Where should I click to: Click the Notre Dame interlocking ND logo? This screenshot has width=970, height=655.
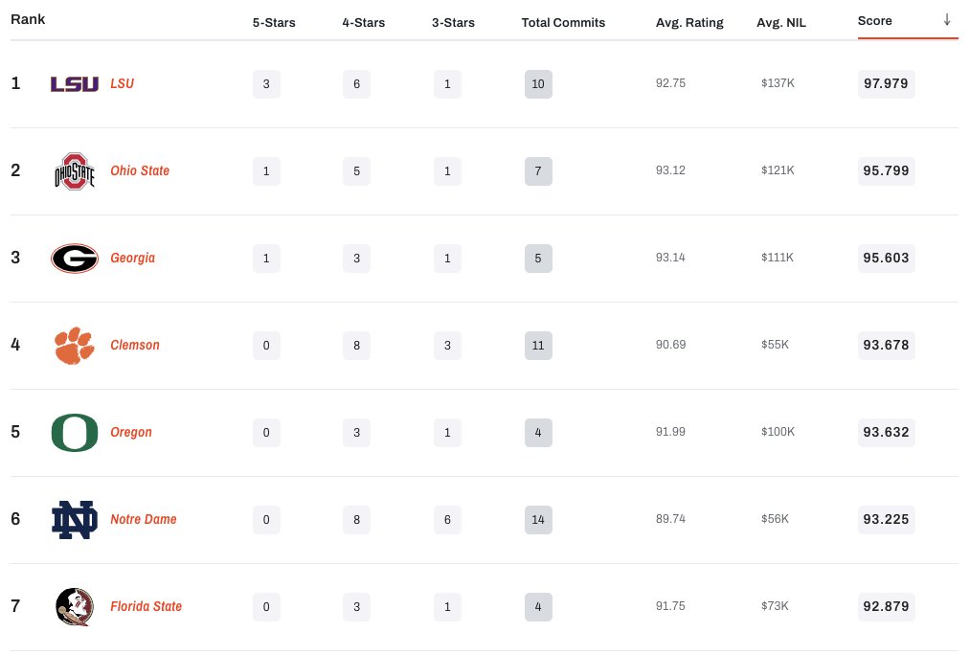[74, 519]
